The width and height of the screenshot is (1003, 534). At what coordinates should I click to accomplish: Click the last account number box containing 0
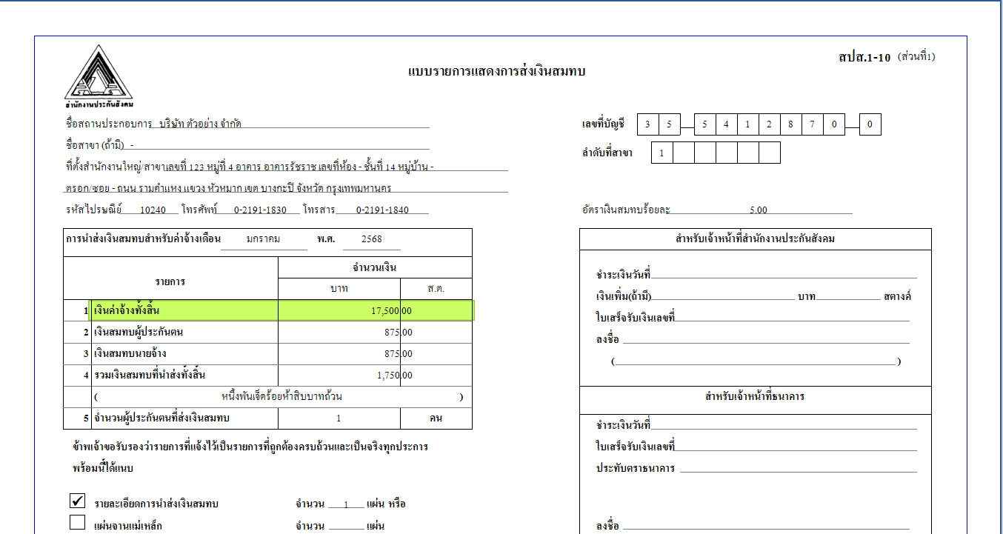(x=870, y=125)
